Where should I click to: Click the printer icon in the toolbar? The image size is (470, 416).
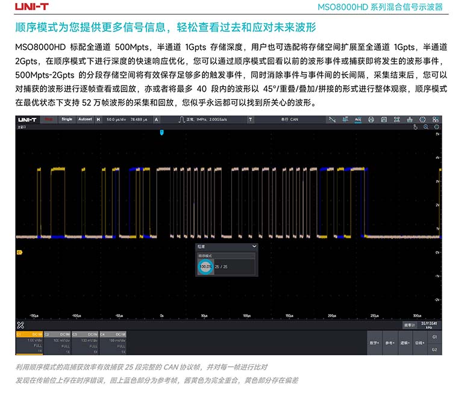pyautogui.click(x=371, y=119)
